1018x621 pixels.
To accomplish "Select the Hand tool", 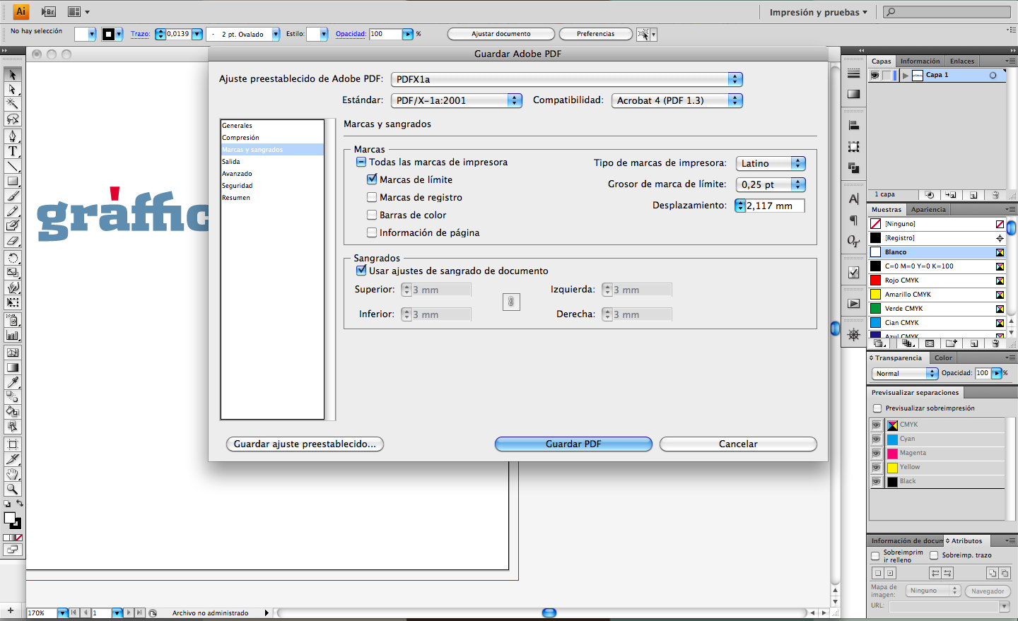I will 13,474.
